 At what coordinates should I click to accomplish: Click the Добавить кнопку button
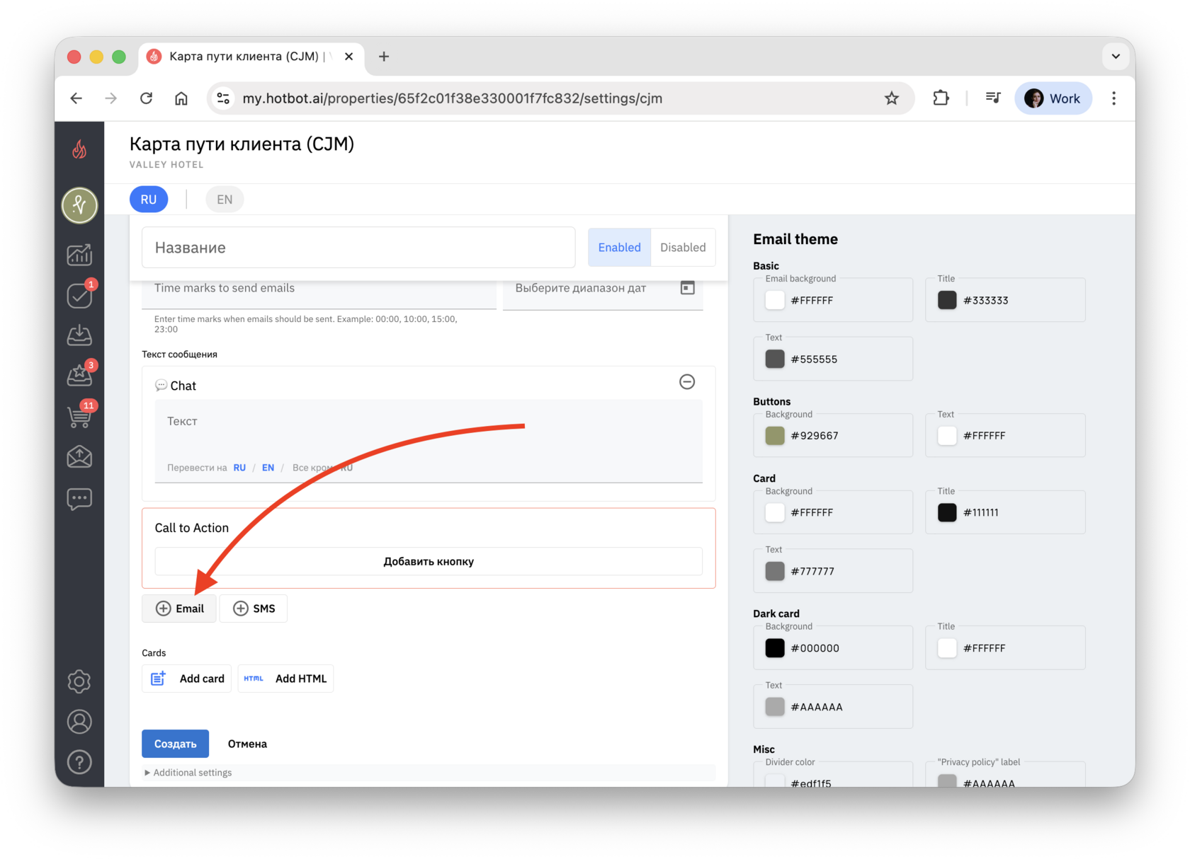pyautogui.click(x=429, y=562)
